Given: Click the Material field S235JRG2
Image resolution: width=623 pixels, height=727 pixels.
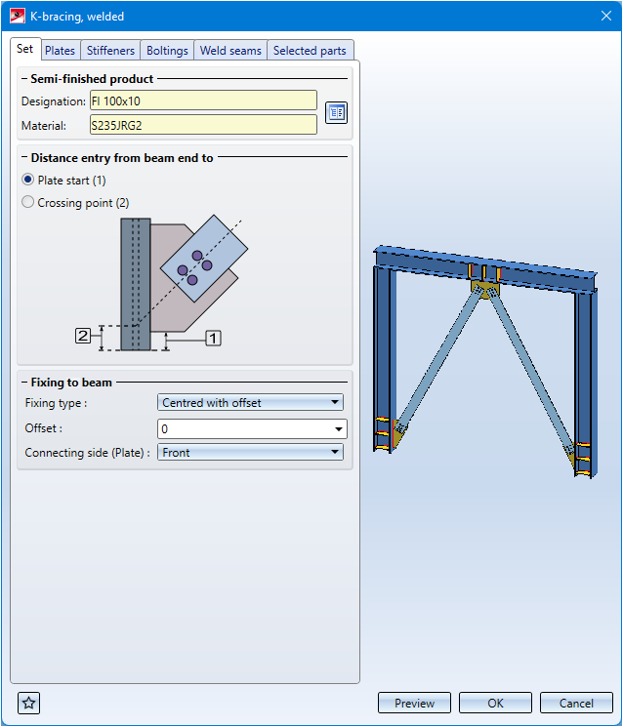Looking at the screenshot, I should tap(204, 125).
